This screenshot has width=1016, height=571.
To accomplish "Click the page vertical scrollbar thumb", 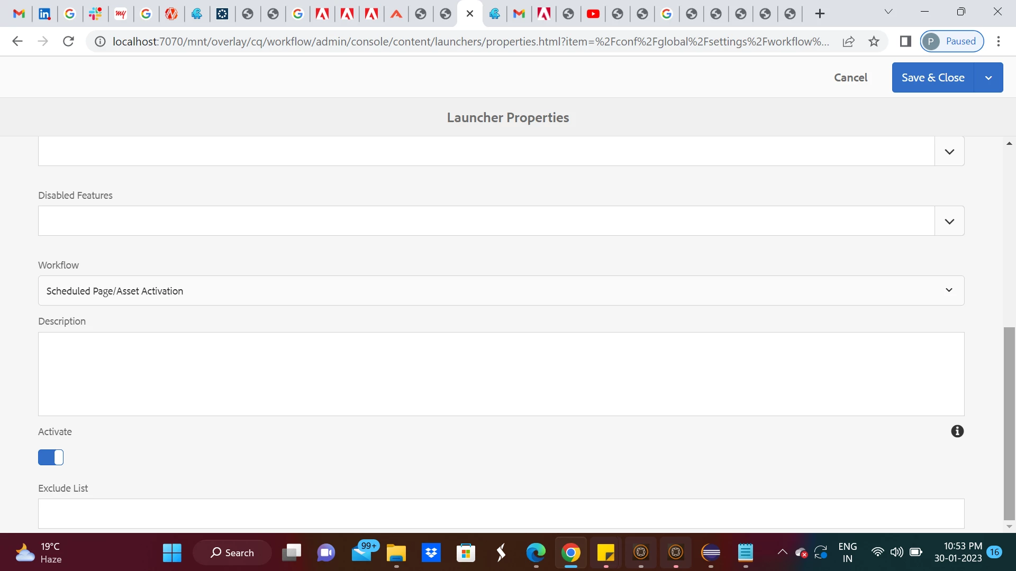I will (x=1009, y=423).
